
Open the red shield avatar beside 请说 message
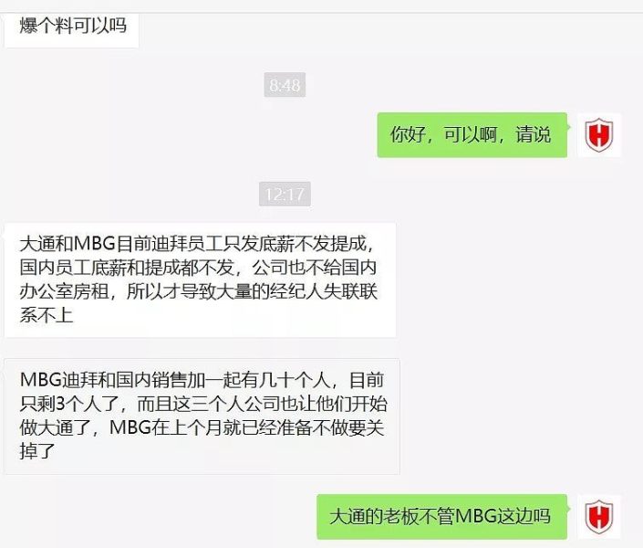pyautogui.click(x=599, y=135)
